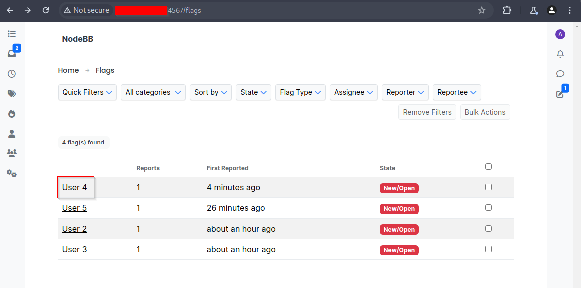Open the Tags icon in sidebar
Image resolution: width=581 pixels, height=288 pixels.
coord(12,94)
